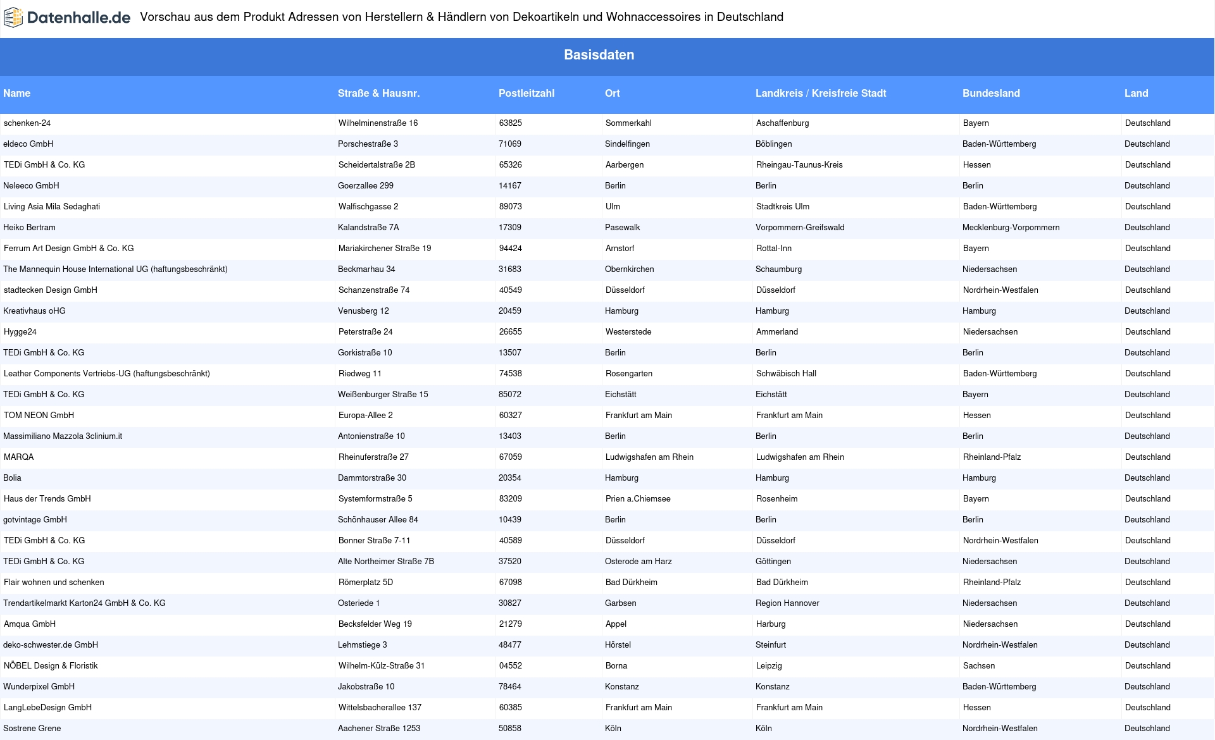1215x740 pixels.
Task: Click the Stadtkreis Ulm district cell
Action: pyautogui.click(x=783, y=207)
